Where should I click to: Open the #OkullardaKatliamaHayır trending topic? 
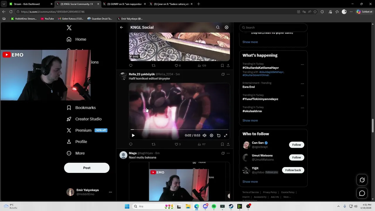coord(260,68)
